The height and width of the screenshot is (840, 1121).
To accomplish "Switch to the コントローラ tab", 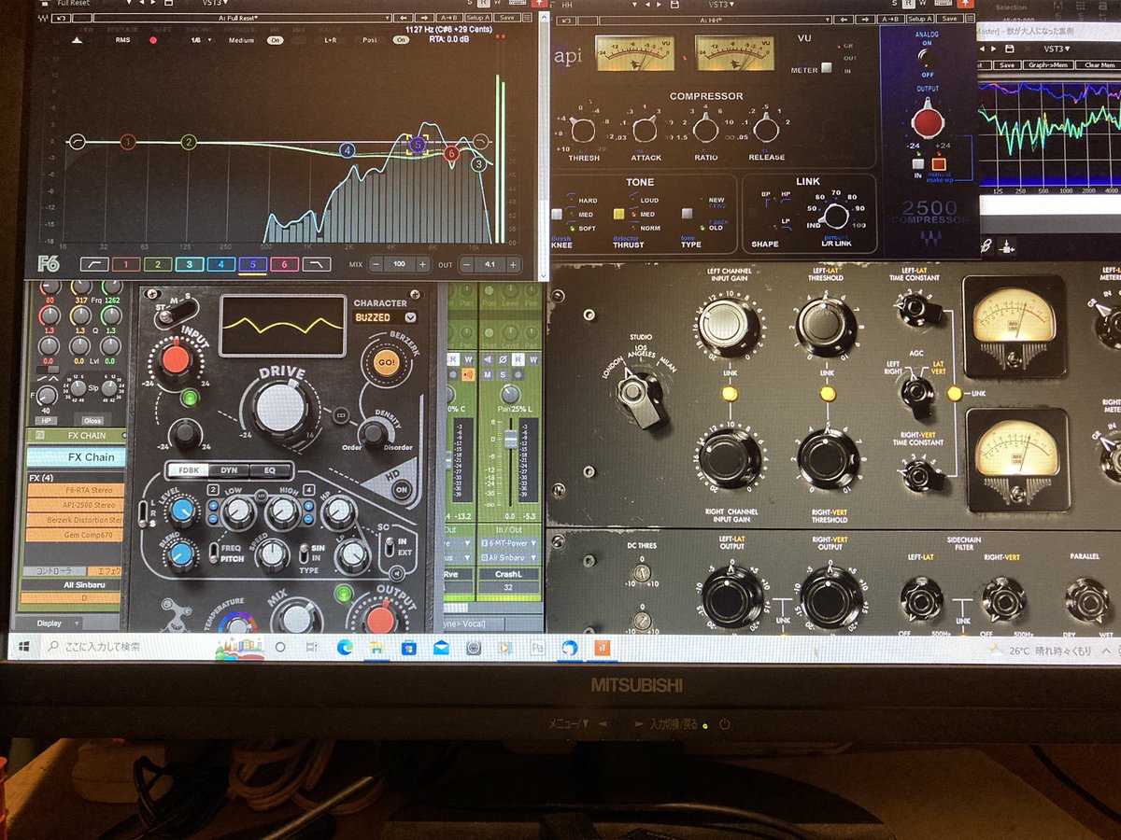I will [53, 570].
